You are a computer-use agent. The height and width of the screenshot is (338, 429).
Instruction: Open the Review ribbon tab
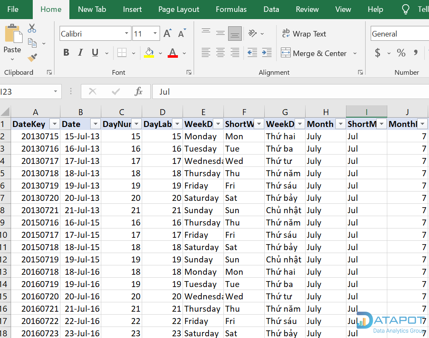coord(307,9)
